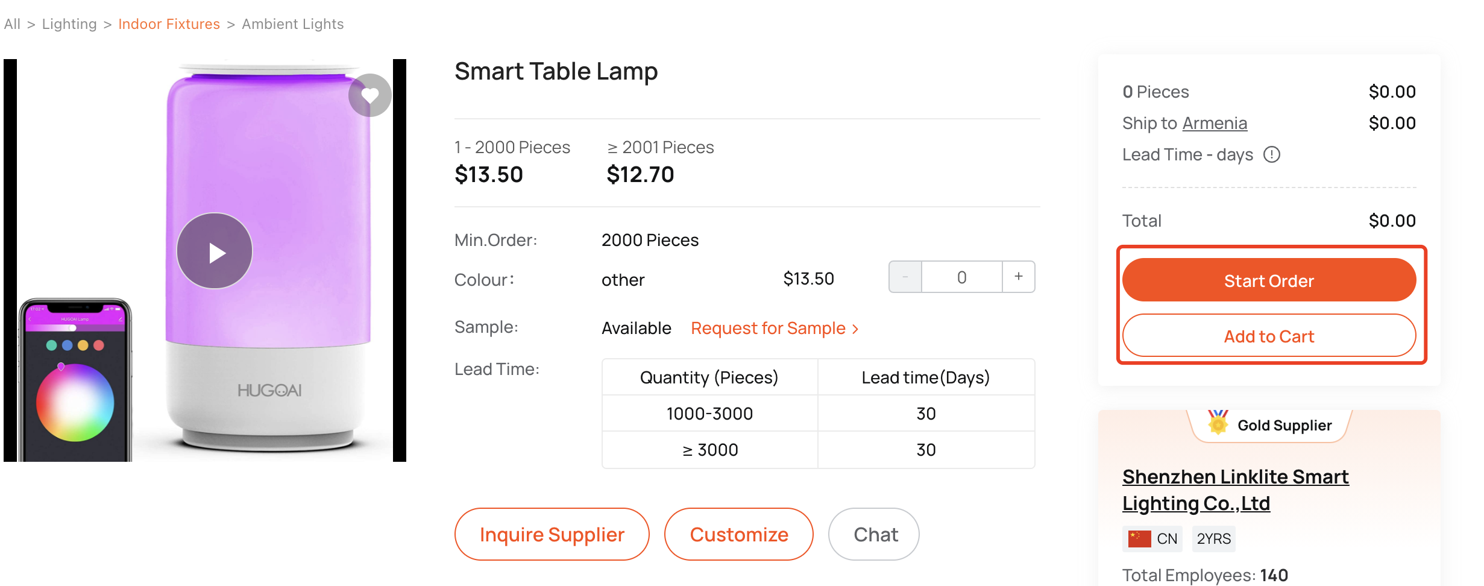The height and width of the screenshot is (586, 1484).
Task: Open Ambient Lights breadcrumb
Action: [x=293, y=24]
